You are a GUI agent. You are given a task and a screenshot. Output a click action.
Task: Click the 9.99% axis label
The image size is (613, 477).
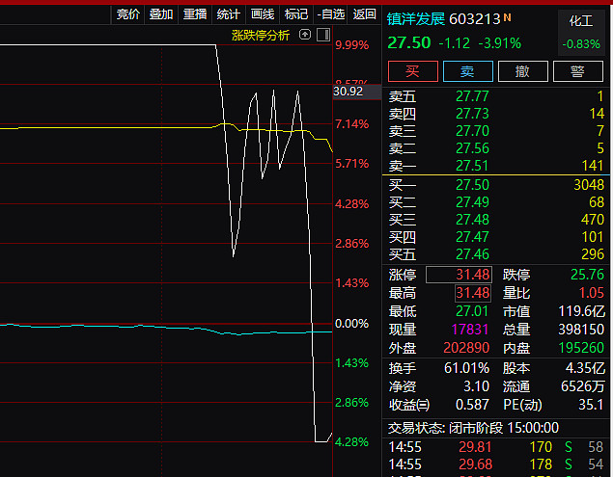click(x=351, y=45)
